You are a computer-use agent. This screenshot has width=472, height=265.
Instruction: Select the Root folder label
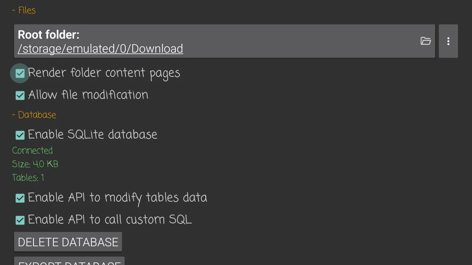[49, 35]
